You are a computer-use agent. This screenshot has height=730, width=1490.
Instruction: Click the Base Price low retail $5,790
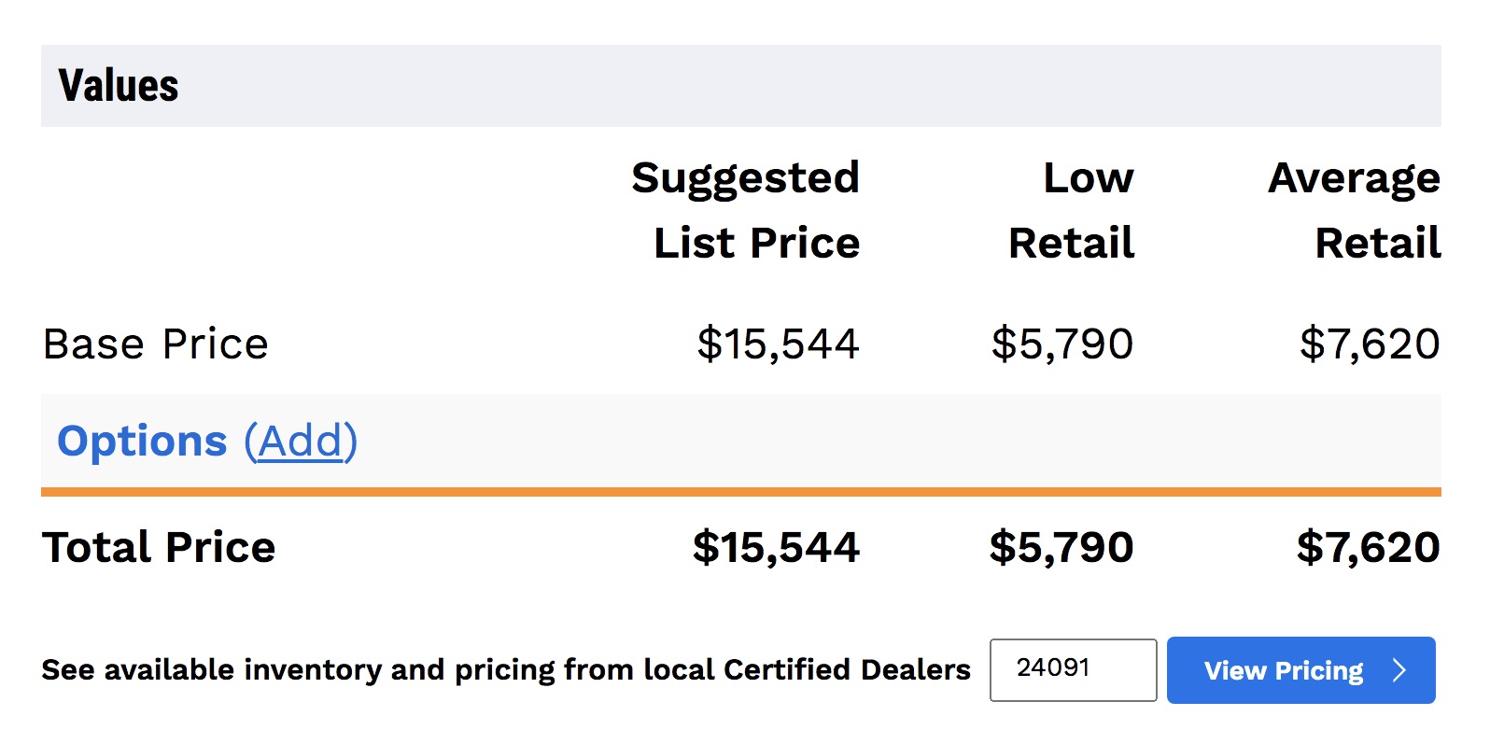pos(1062,344)
